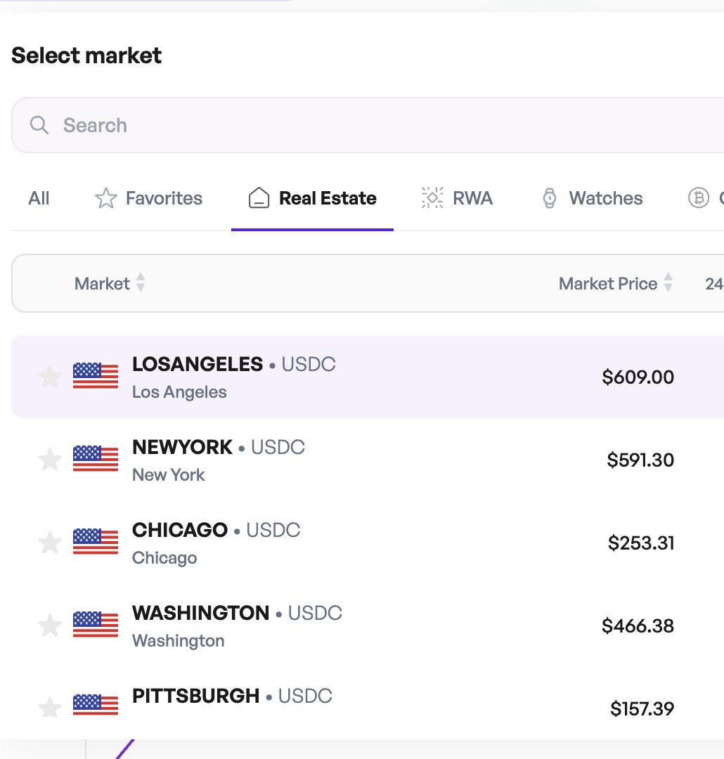Open the Favorites tab

[148, 199]
